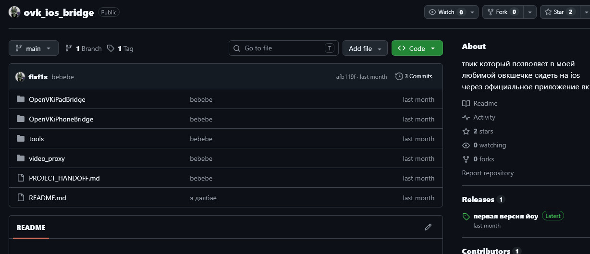Open the OpenVKiPhoneBridge folder

coord(61,119)
